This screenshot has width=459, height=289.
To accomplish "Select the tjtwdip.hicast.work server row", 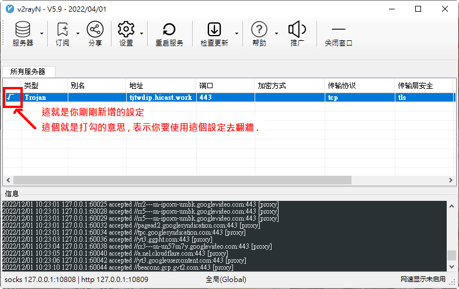I will coord(161,98).
